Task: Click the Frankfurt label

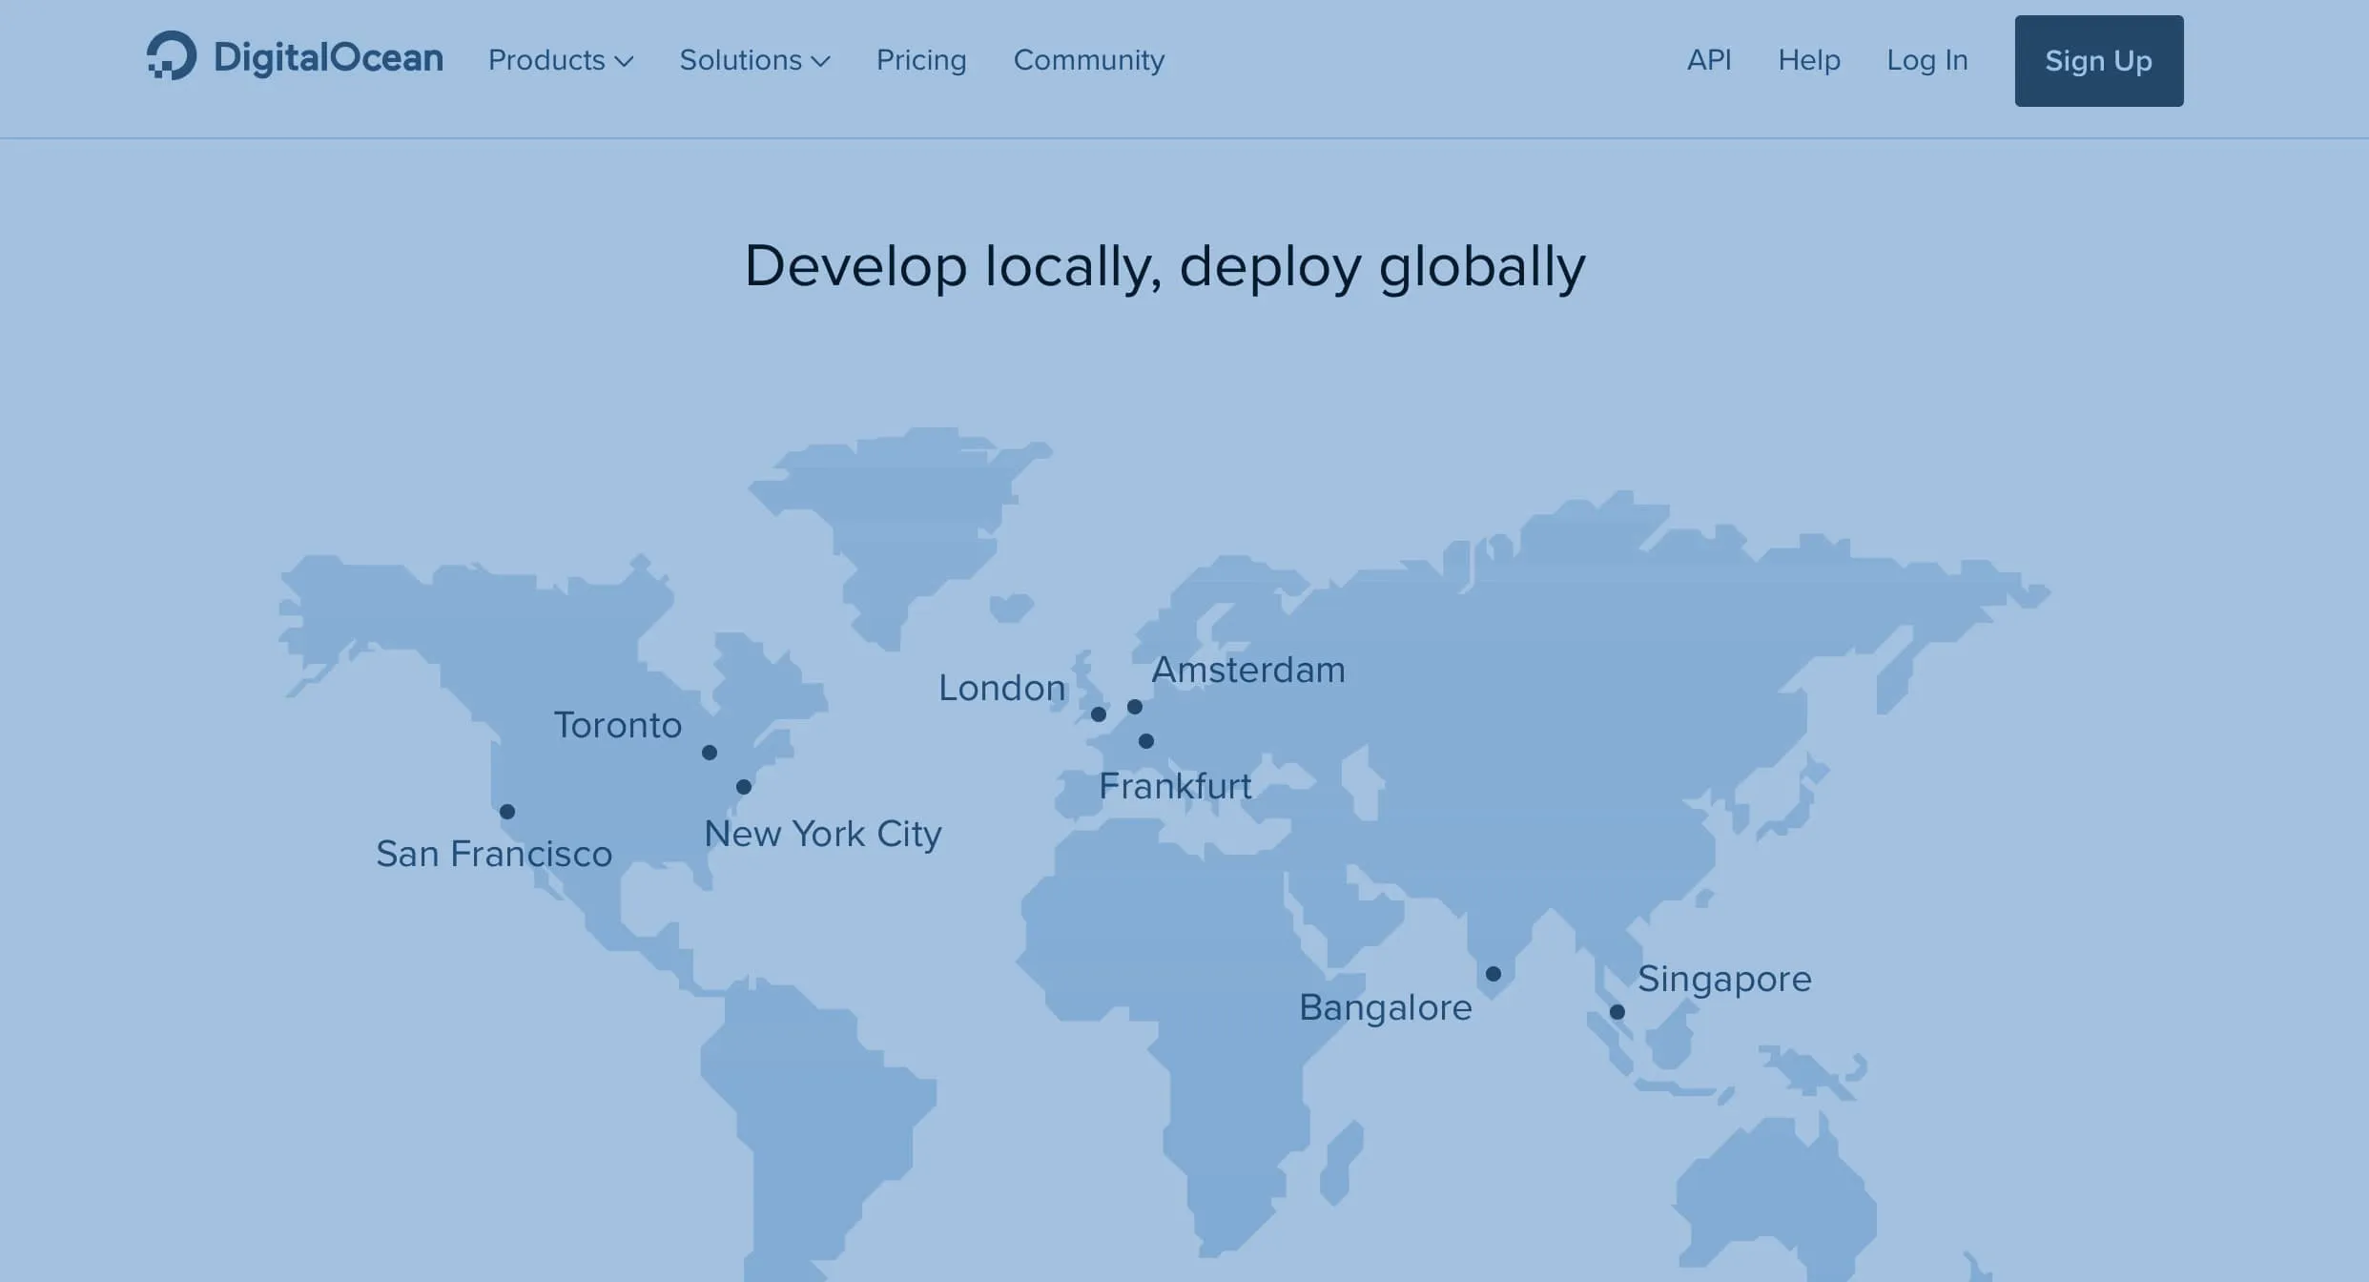Action: (x=1175, y=786)
